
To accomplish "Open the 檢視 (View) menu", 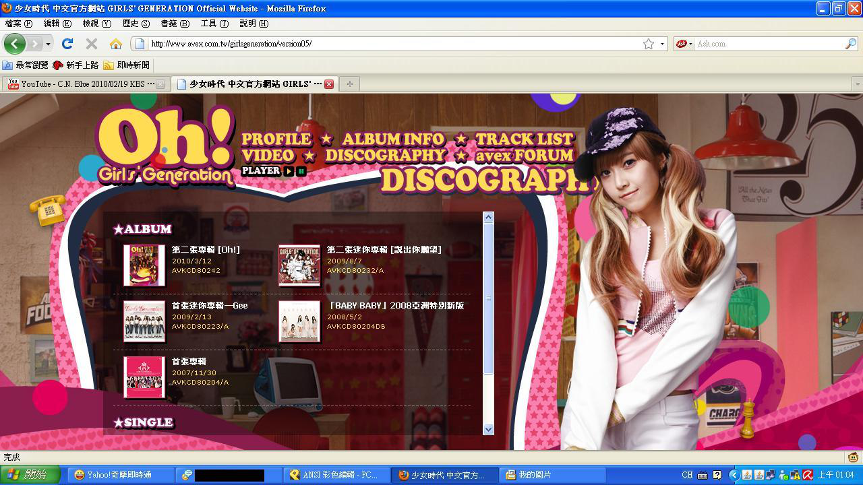I will tap(96, 24).
